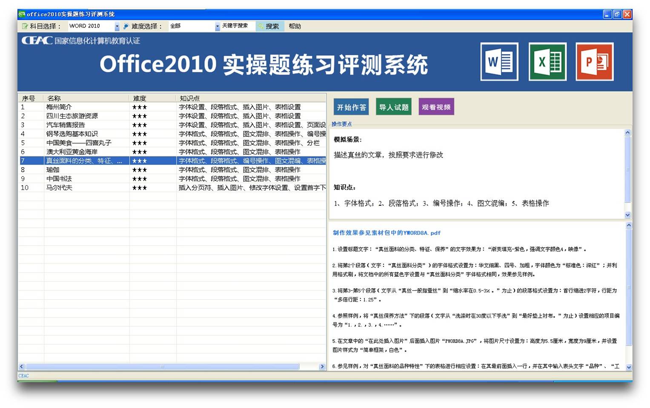The width and height of the screenshot is (650, 408).
Task: Click the Excel icon in the banner
Action: click(547, 62)
